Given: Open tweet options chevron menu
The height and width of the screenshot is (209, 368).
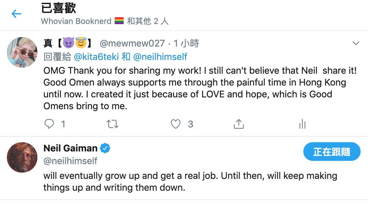Looking at the screenshot, I should (x=356, y=43).
